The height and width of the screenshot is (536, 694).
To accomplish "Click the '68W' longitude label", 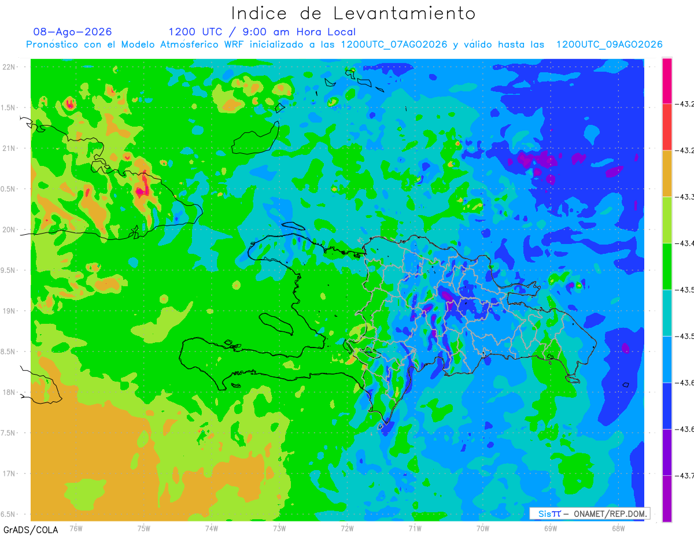I will pos(618,528).
